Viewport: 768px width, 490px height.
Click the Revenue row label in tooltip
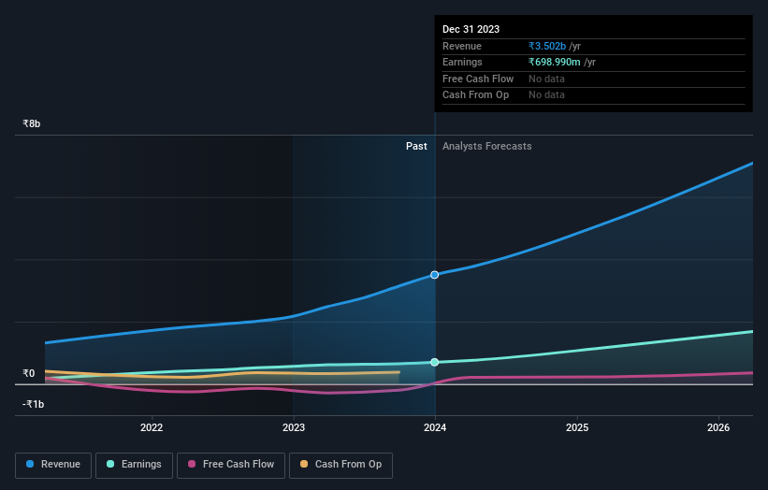tap(462, 46)
